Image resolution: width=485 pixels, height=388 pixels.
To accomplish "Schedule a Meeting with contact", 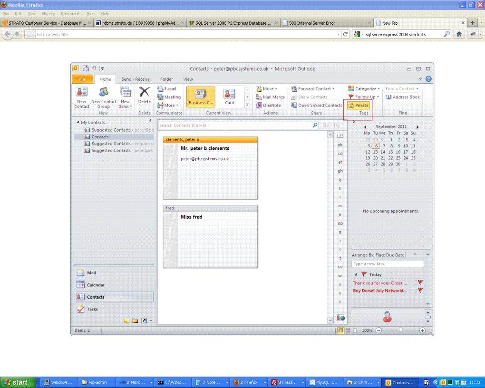I will [x=169, y=97].
